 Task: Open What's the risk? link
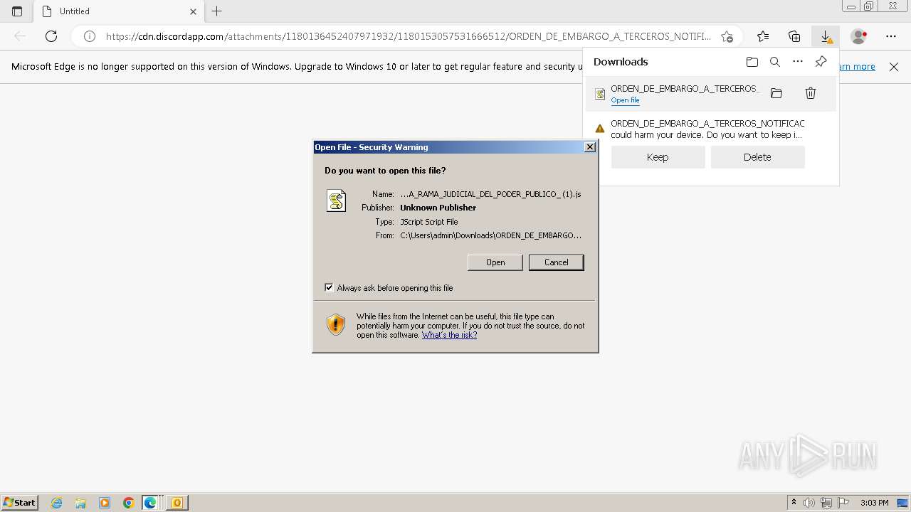point(449,335)
